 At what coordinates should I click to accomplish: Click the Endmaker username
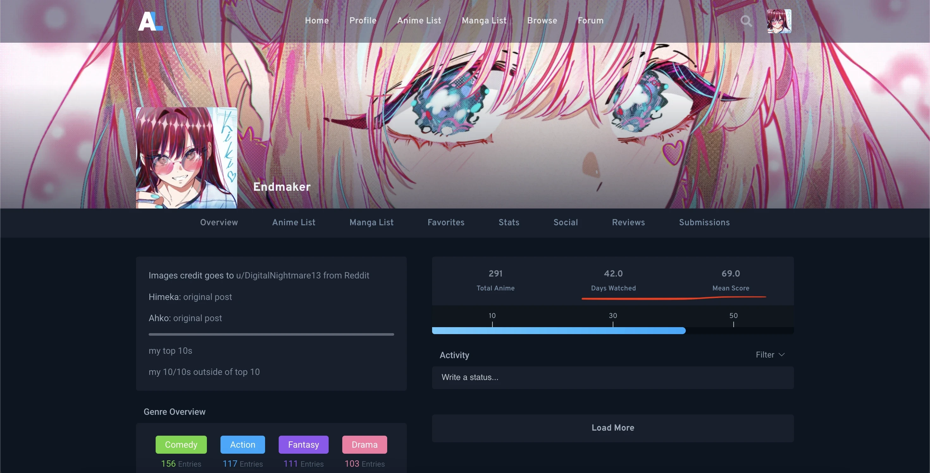282,187
